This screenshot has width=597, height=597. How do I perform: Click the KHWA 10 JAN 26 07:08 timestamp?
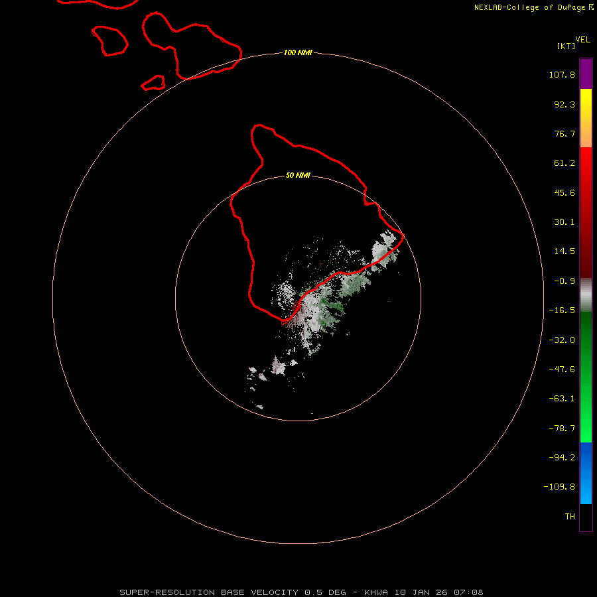pyautogui.click(x=424, y=592)
